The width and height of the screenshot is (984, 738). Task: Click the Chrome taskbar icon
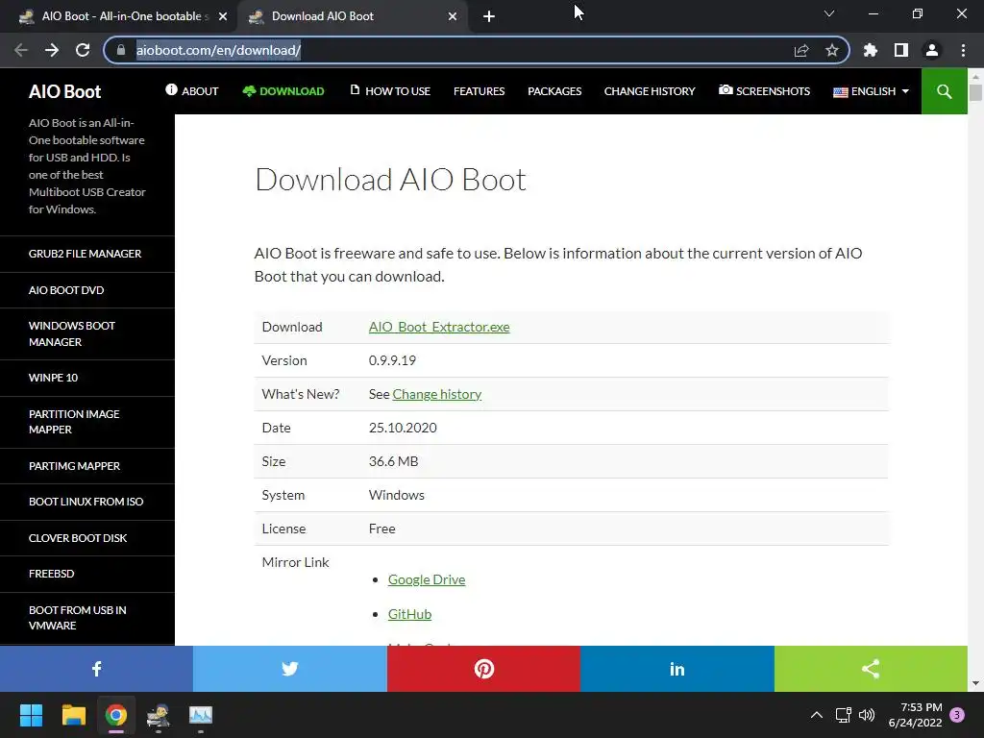coord(116,715)
